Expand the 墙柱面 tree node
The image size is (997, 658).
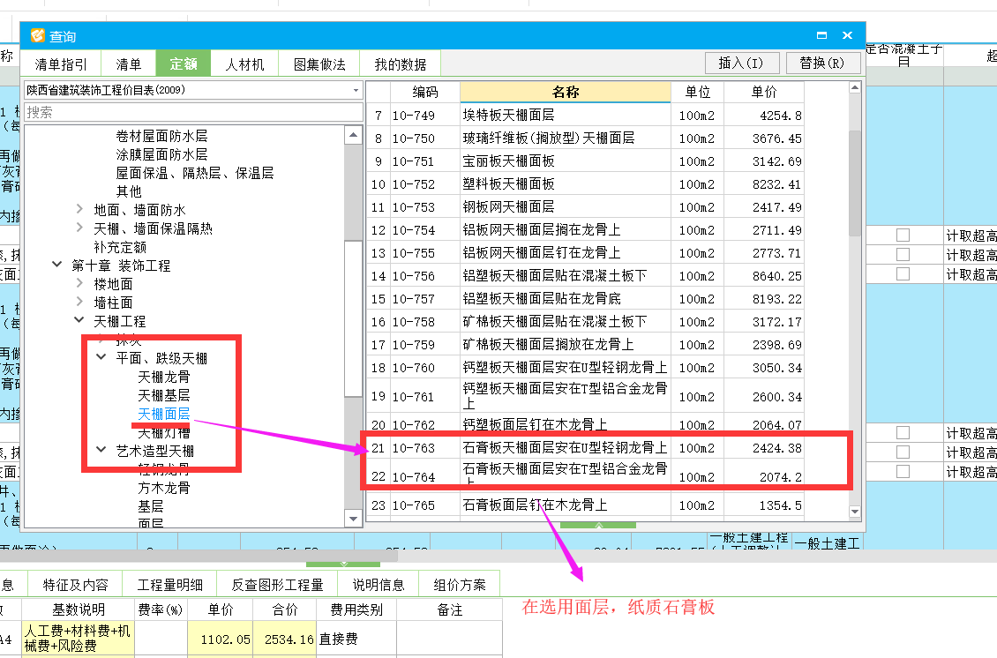[79, 302]
